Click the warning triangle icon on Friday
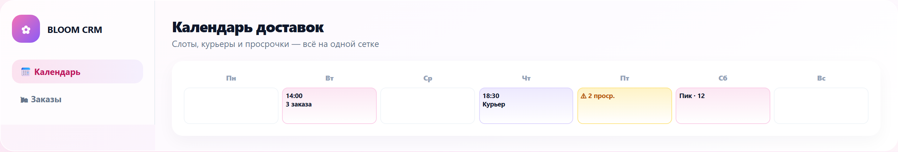 tap(583, 96)
